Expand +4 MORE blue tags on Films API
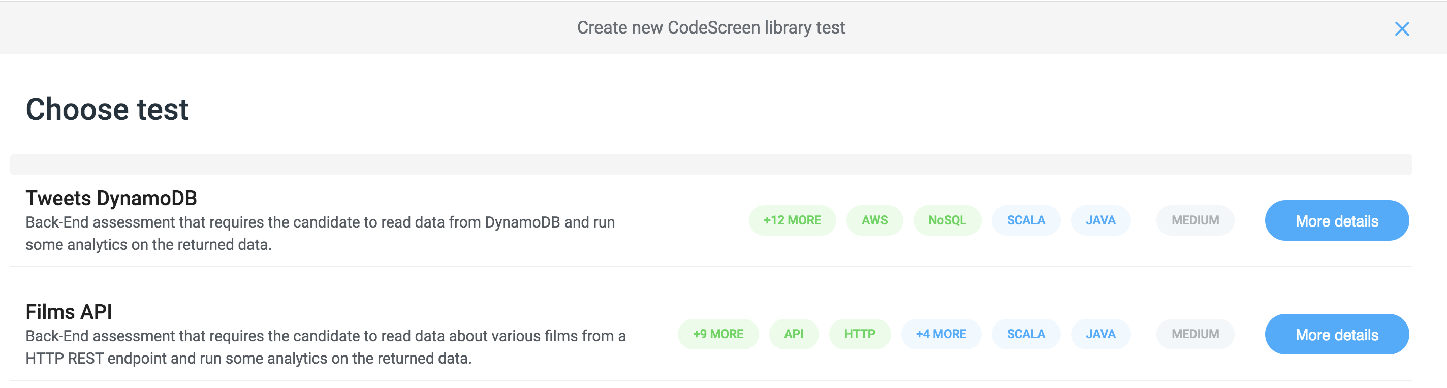This screenshot has width=1447, height=388. click(940, 335)
